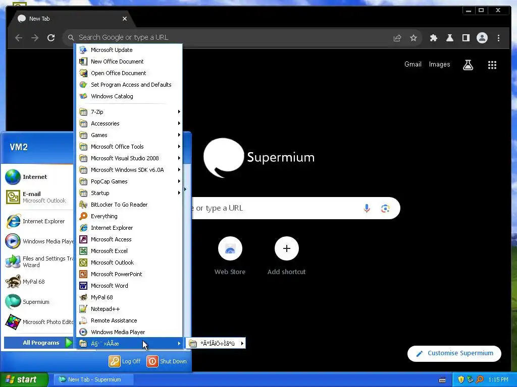Open Microsoft Update

point(129,50)
